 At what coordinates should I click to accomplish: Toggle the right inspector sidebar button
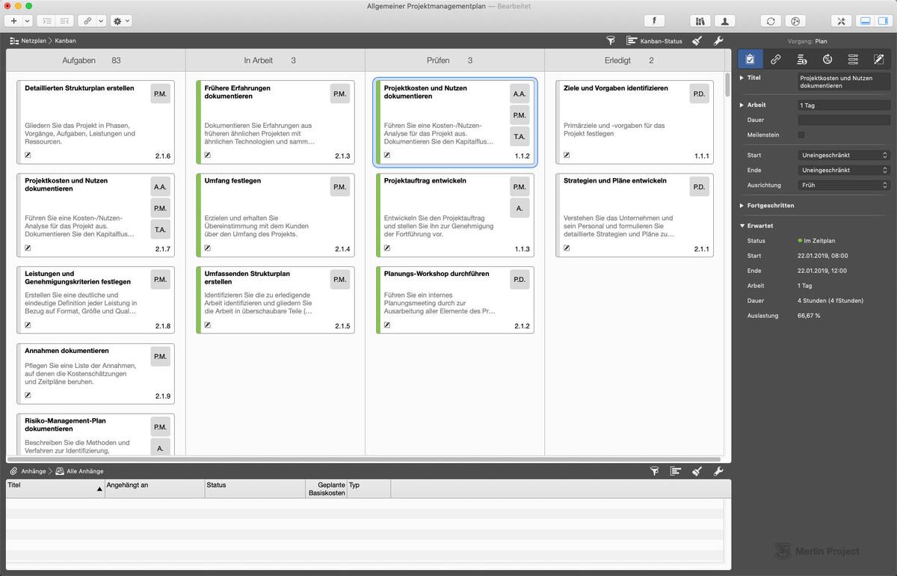[883, 21]
